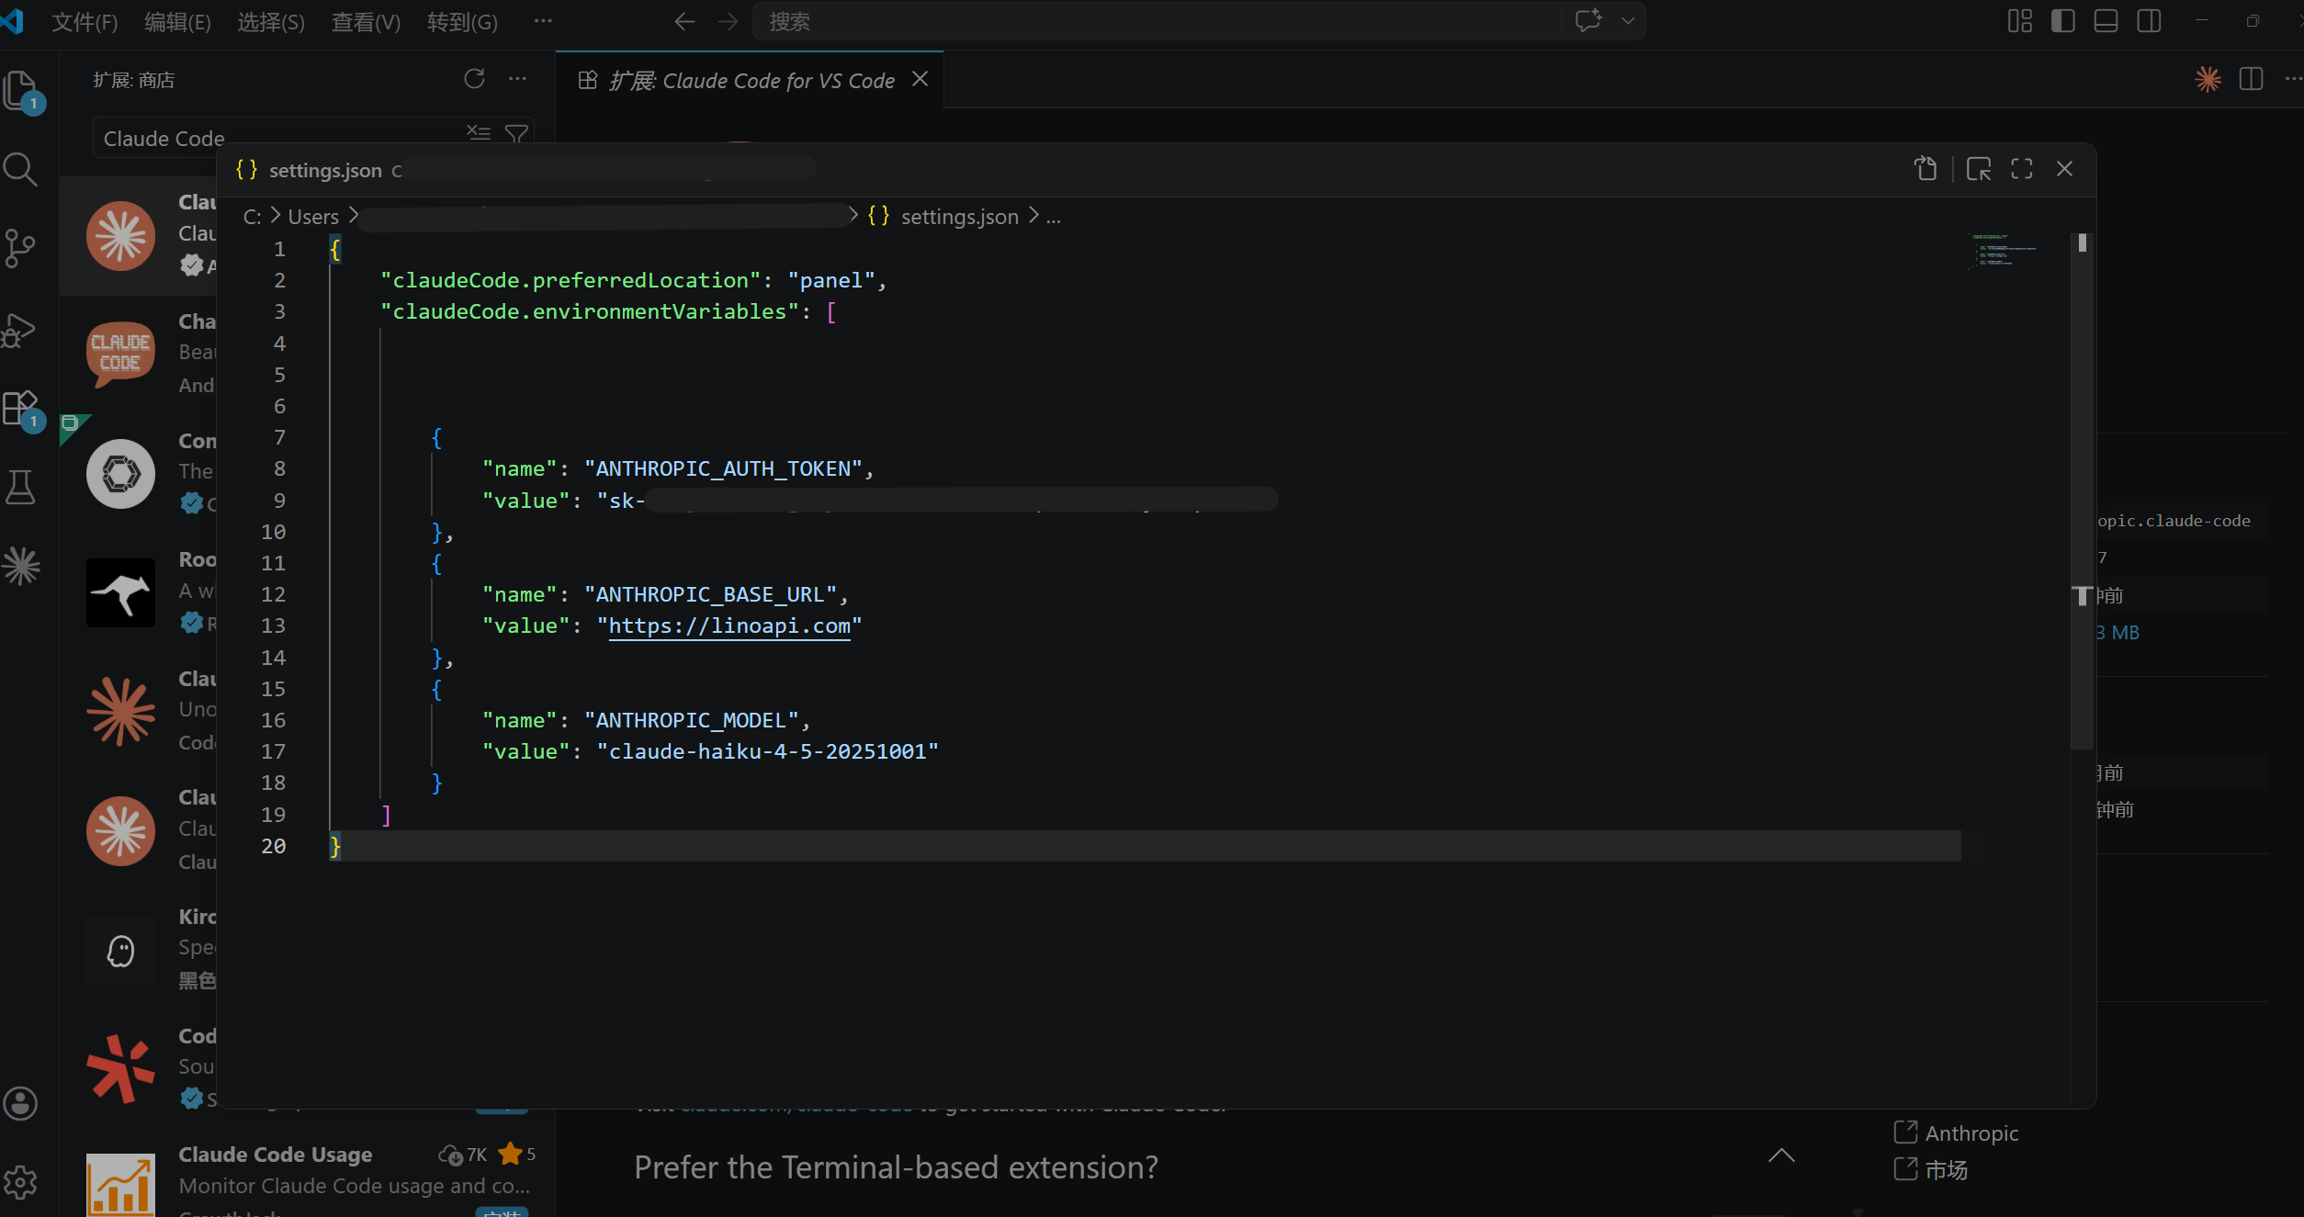Close the settings.json popup editor
The height and width of the screenshot is (1217, 2304).
coord(2065,169)
